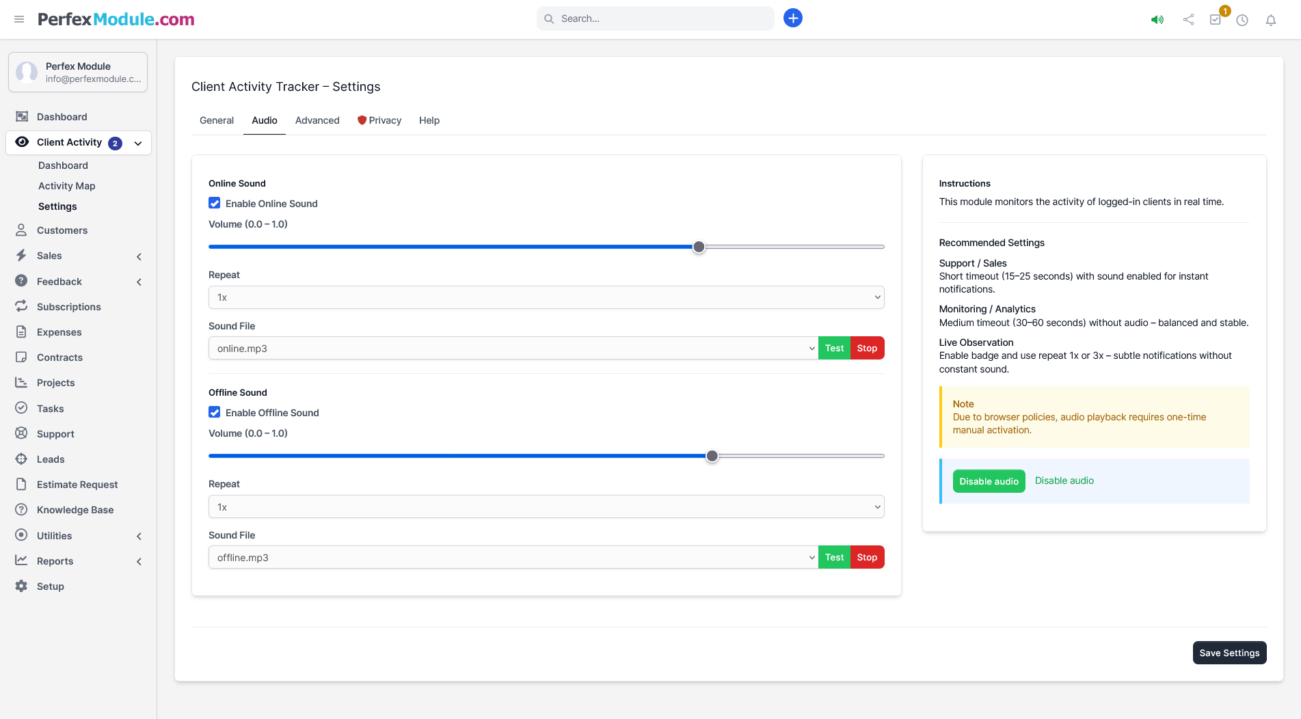Click the green speaker audio icon
Screen dimensions: 1301x719
coord(1157,20)
